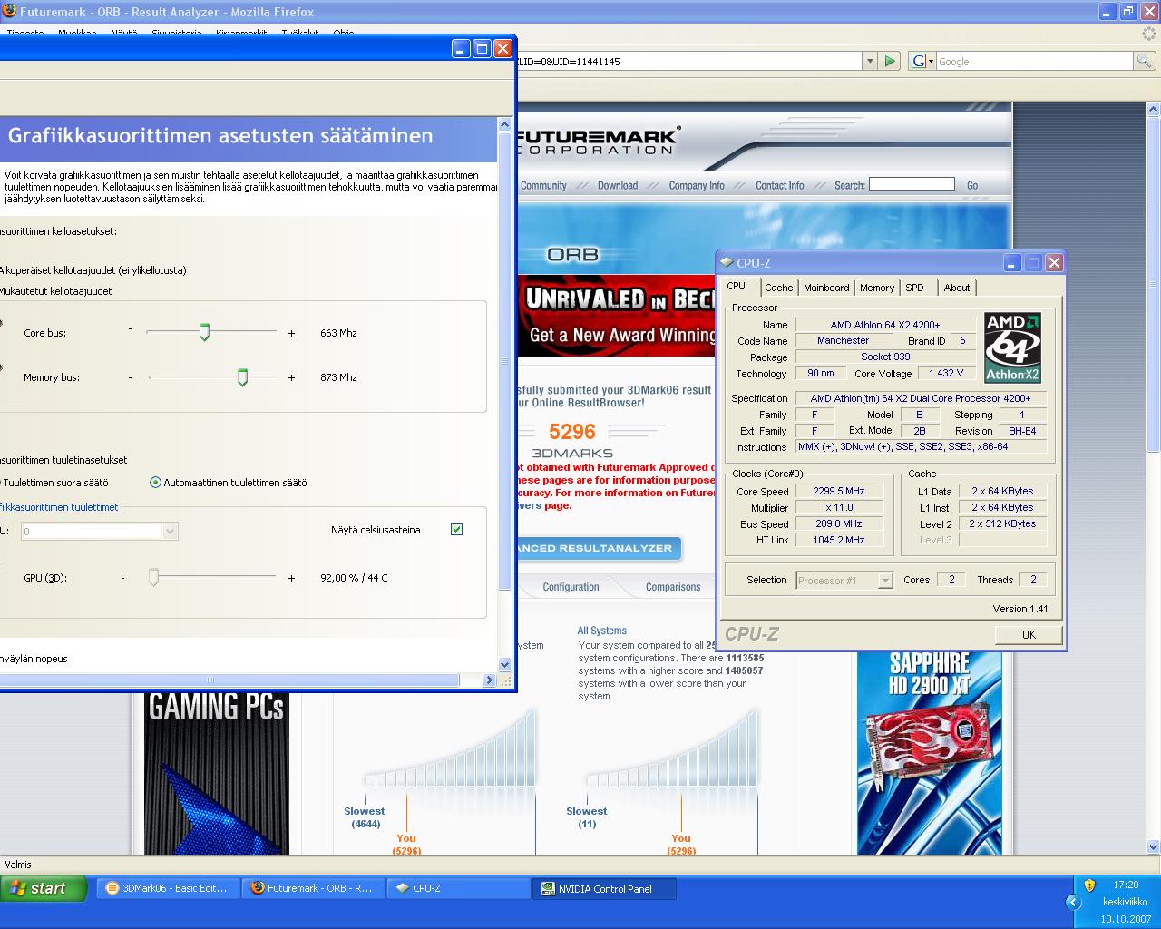Click the system clock 17:20
This screenshot has height=929, width=1161.
pos(1126,885)
